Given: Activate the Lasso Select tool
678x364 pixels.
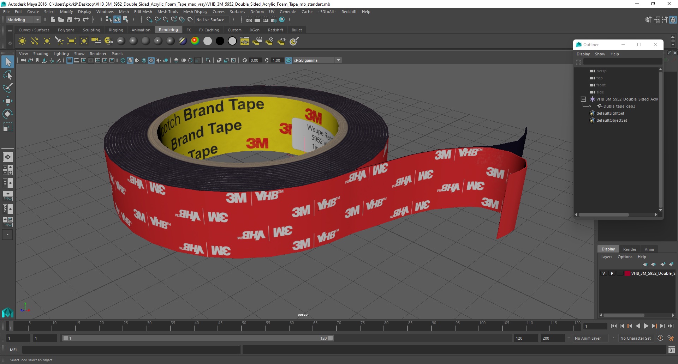Looking at the screenshot, I should [8, 75].
